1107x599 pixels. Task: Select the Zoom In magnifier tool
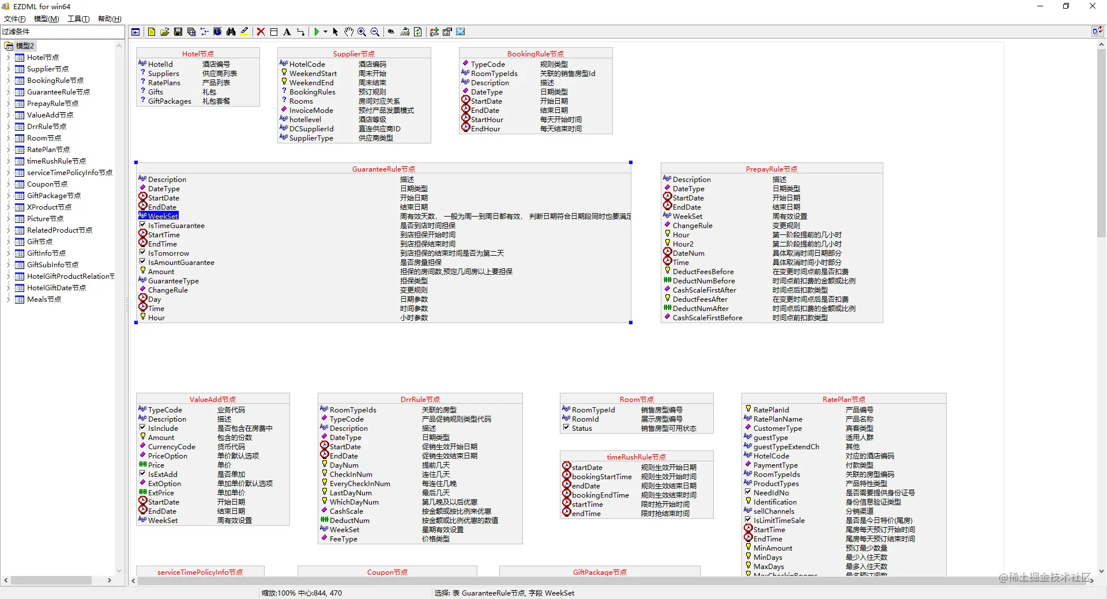[362, 32]
